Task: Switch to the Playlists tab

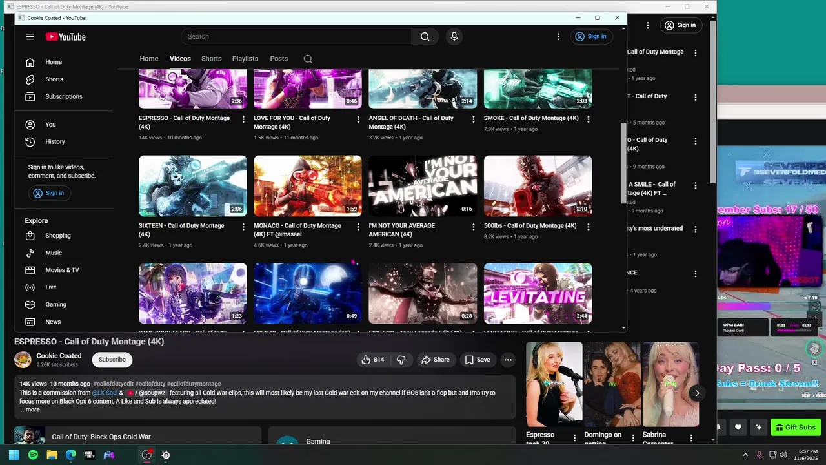Action: (245, 59)
